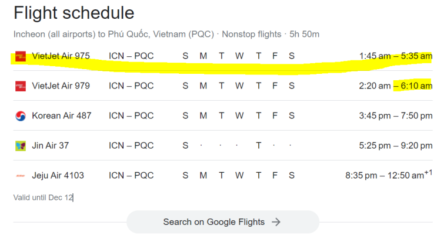Select the Jin Air 37 flight name

[50, 146]
